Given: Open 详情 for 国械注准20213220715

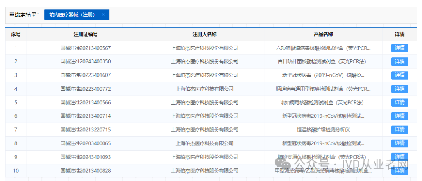Looking at the screenshot, I should pos(400,130).
